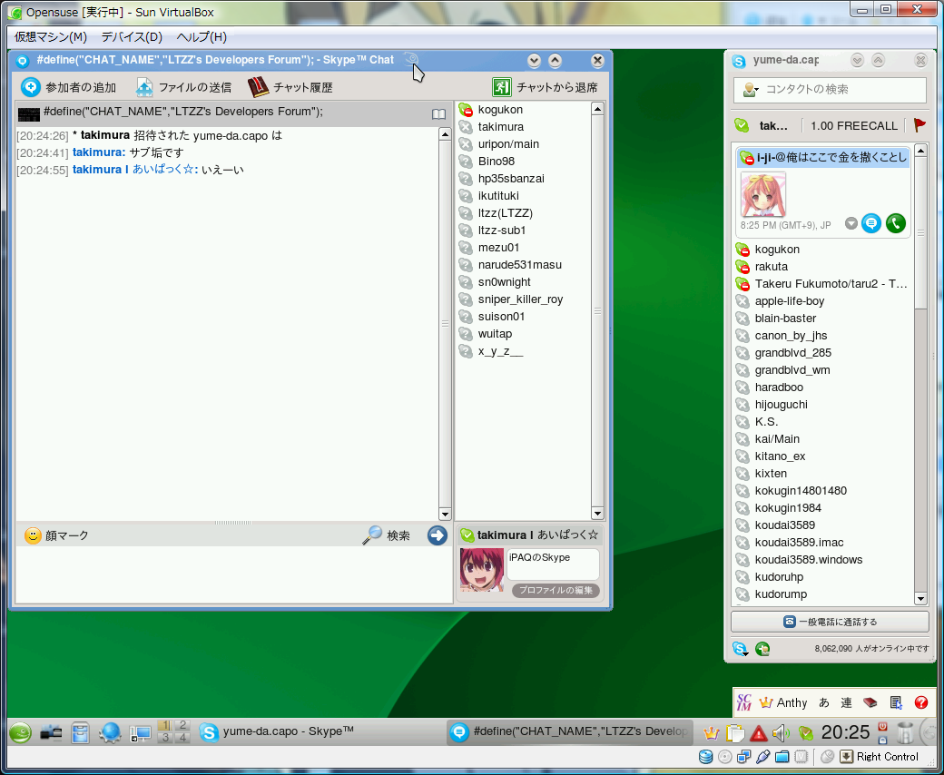Open file manager cabinet icon in panel
Viewport: 944px width, 775px height.
(x=80, y=732)
